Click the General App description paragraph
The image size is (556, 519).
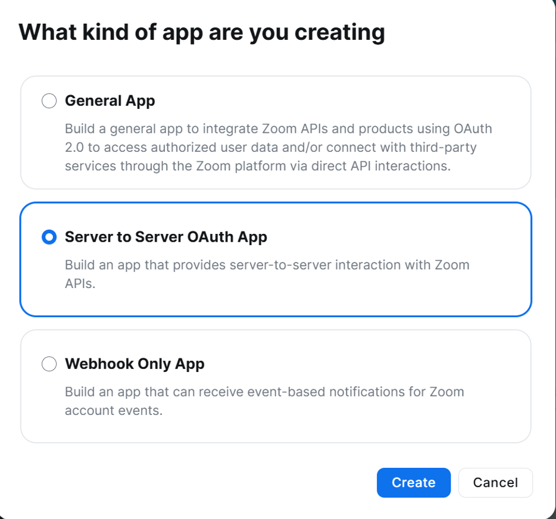click(x=279, y=147)
